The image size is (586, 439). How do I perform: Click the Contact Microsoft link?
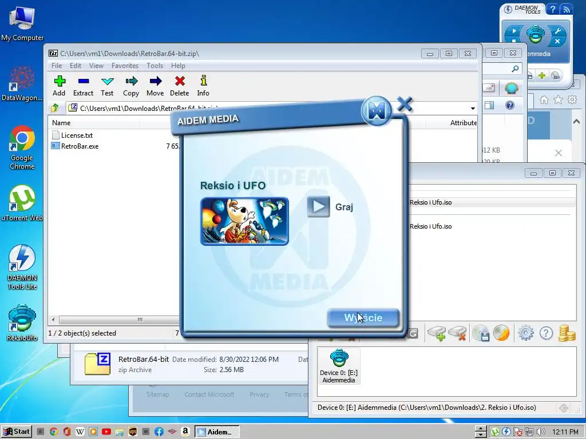[209, 394]
